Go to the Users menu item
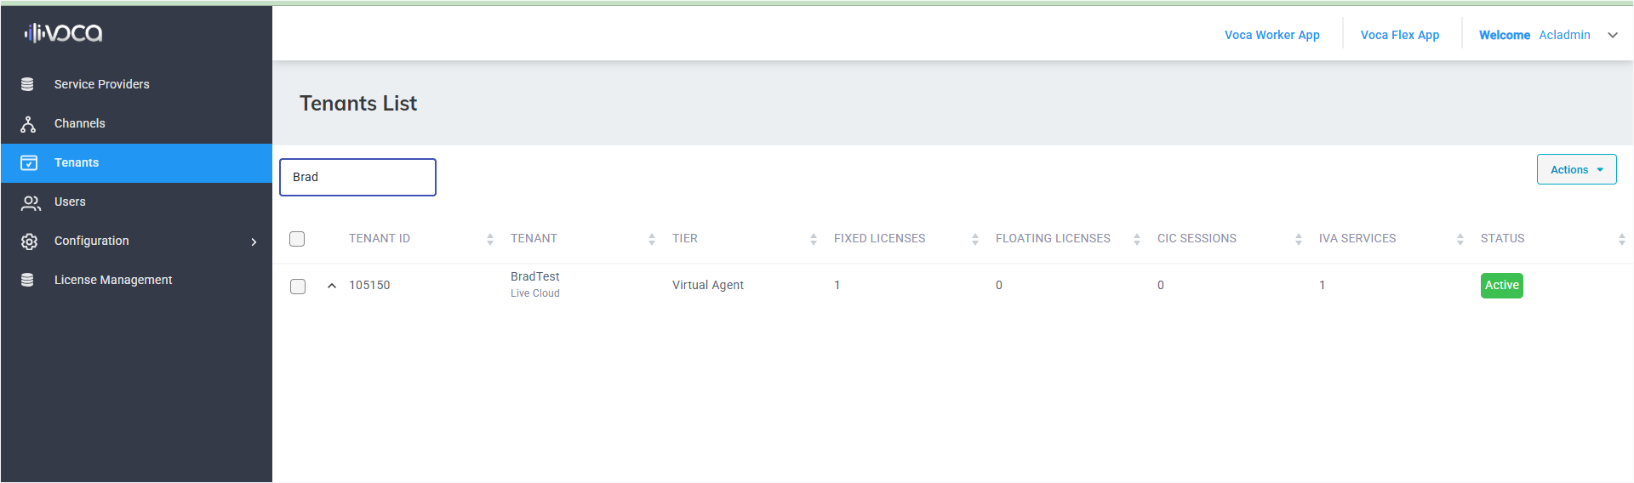The image size is (1634, 483). click(x=70, y=202)
